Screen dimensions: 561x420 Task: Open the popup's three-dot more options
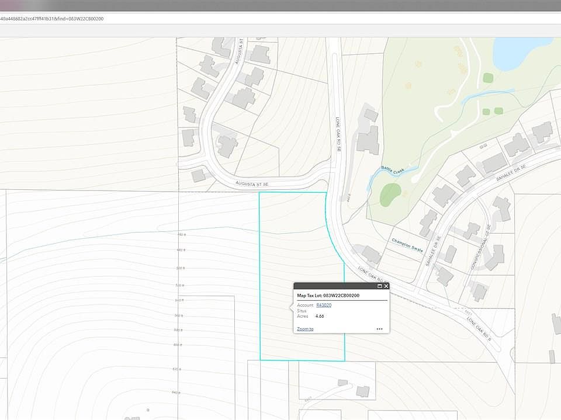pos(379,329)
